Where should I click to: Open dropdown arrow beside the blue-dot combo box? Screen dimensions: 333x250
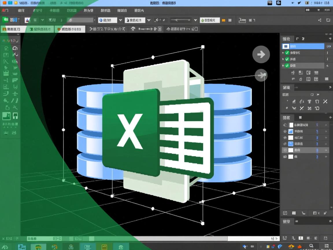(121, 20)
